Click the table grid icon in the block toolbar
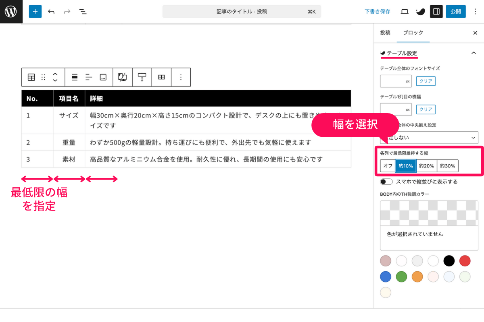Image resolution: width=484 pixels, height=322 pixels. 161,77
